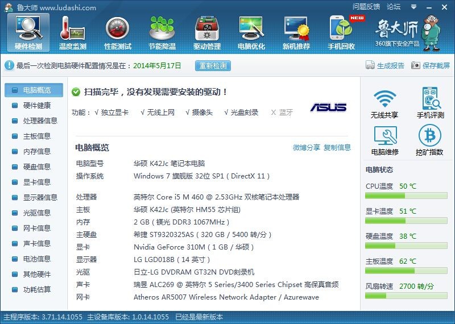Open the 驱动管理 driver management

207,32
